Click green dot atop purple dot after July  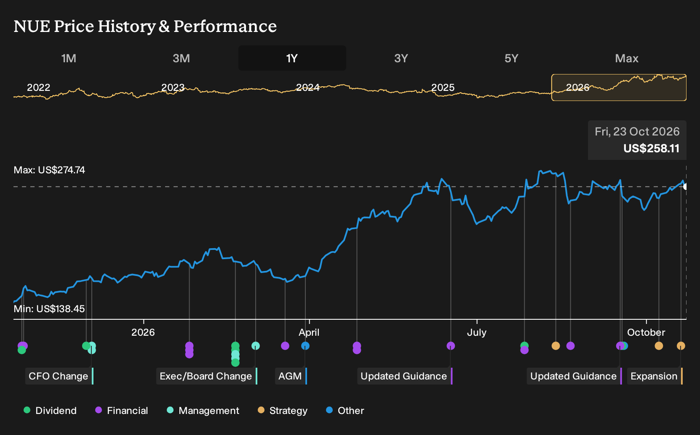click(x=524, y=346)
